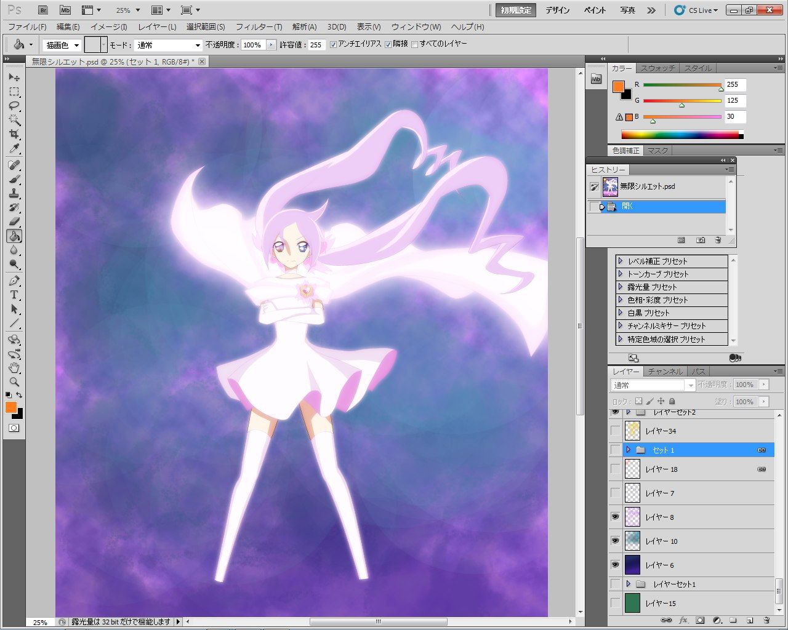Image resolution: width=788 pixels, height=630 pixels.
Task: Open the モード blend mode dropdown
Action: [168, 45]
